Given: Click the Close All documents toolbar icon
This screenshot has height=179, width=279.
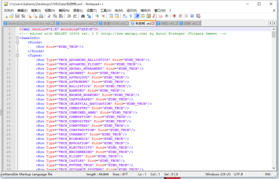Looking at the screenshot, I should (x=35, y=16).
